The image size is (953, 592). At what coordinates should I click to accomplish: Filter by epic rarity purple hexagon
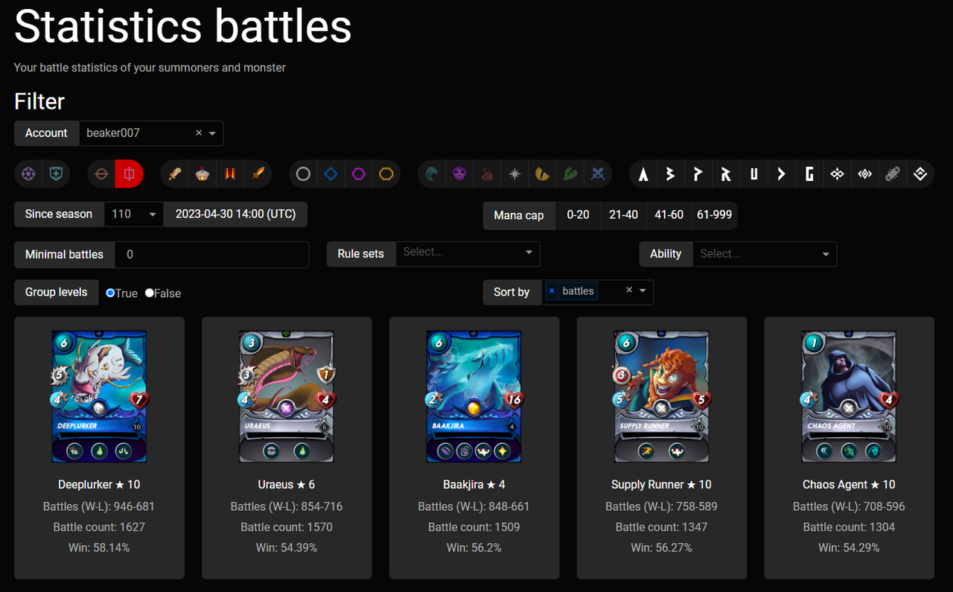click(x=359, y=174)
